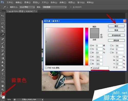This screenshot has height=101, width=128.
Task: Select the Gradient tool
Action: [x=3, y=58]
